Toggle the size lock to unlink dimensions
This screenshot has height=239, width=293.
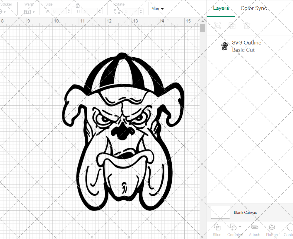[x=78, y=5]
